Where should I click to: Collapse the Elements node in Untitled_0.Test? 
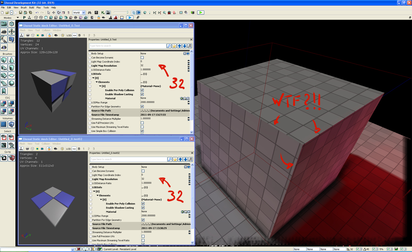click(x=97, y=82)
